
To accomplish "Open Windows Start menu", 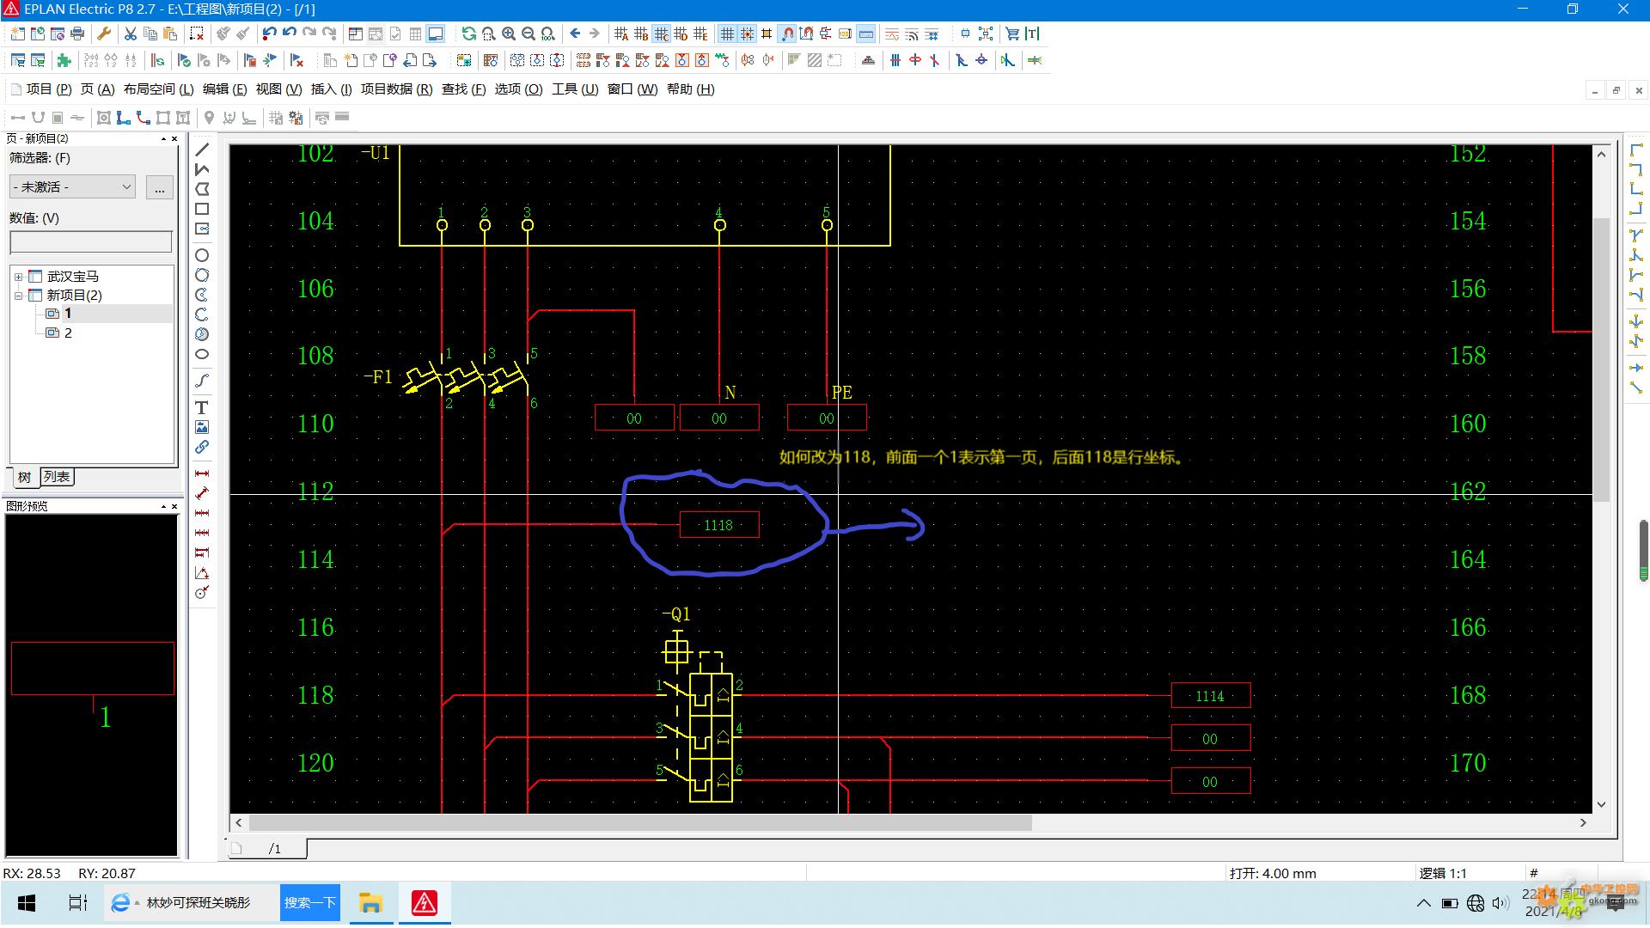I will tap(27, 903).
